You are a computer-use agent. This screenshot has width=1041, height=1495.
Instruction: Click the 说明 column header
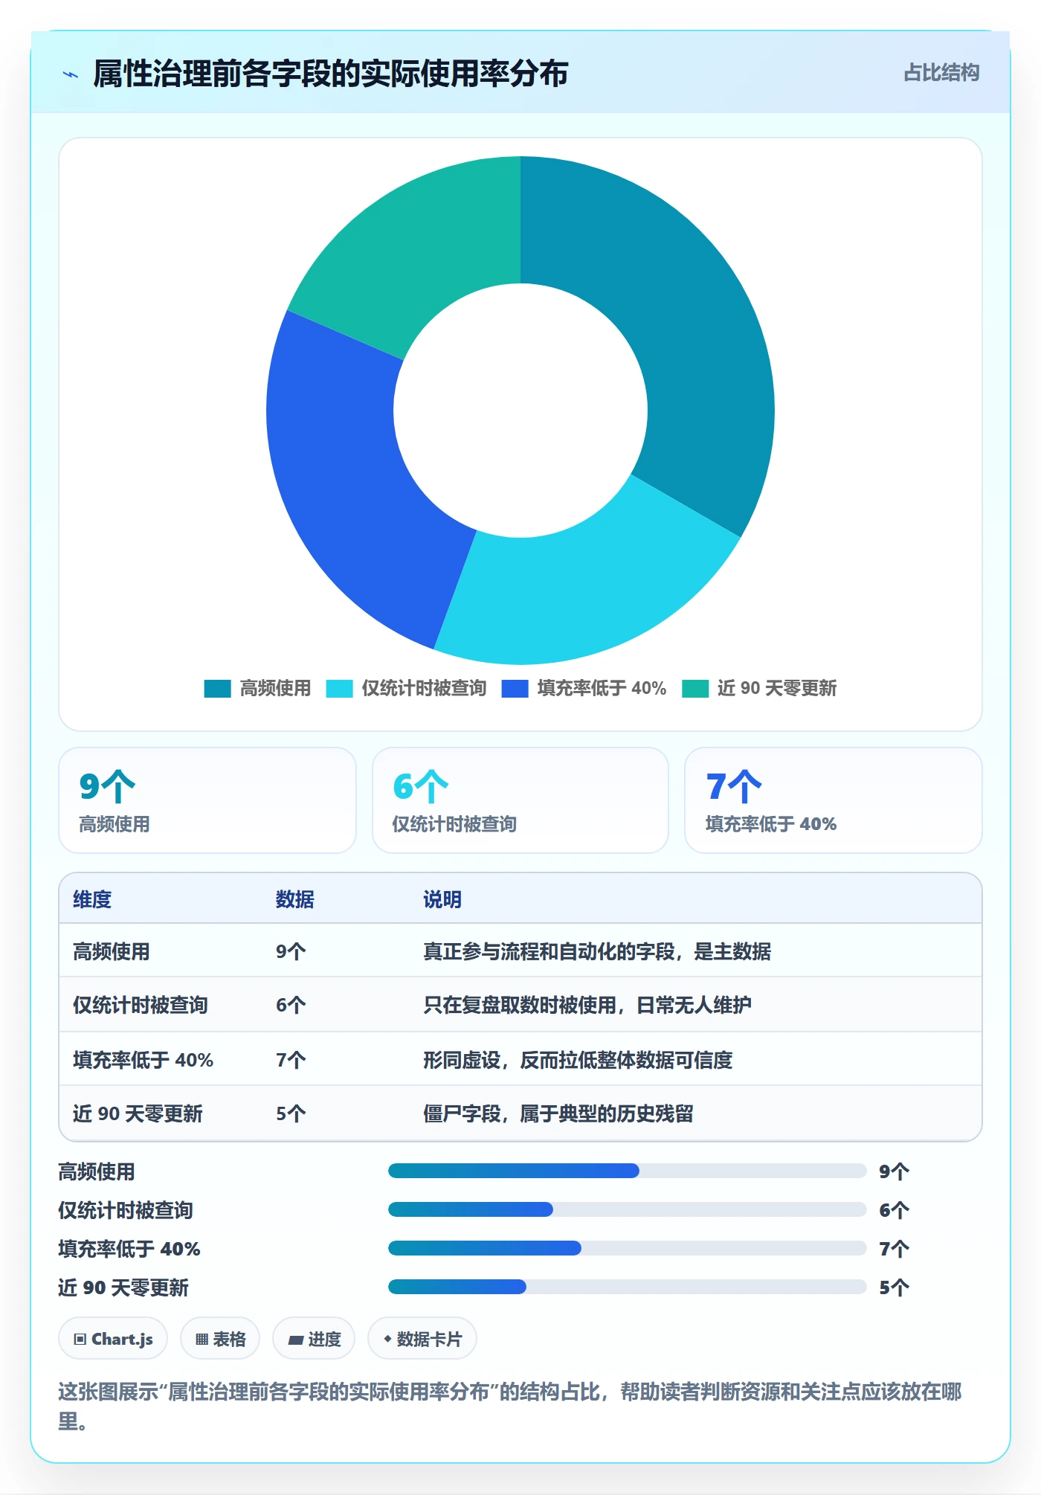pyautogui.click(x=442, y=899)
